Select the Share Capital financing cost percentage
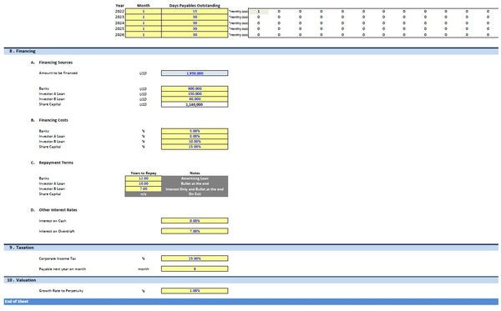 coord(195,147)
